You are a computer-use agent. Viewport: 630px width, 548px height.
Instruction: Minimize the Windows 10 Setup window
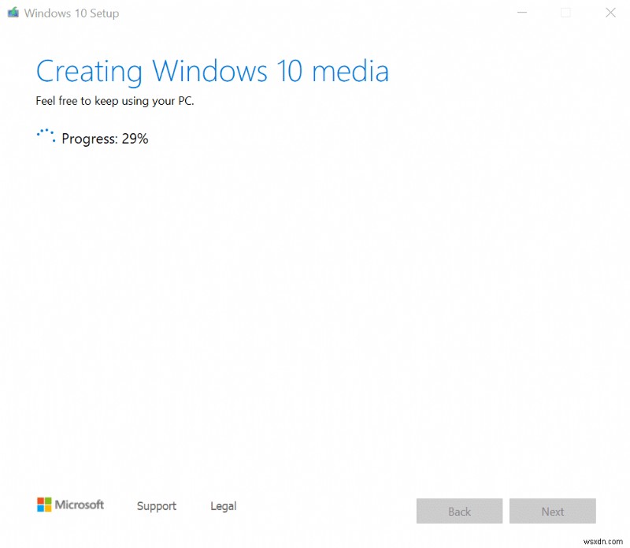pyautogui.click(x=521, y=13)
